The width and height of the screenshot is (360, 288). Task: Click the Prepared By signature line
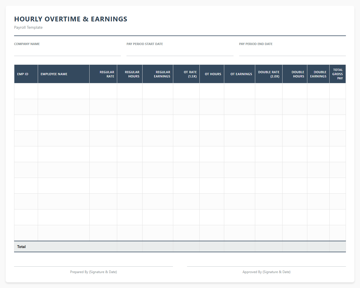(94, 266)
